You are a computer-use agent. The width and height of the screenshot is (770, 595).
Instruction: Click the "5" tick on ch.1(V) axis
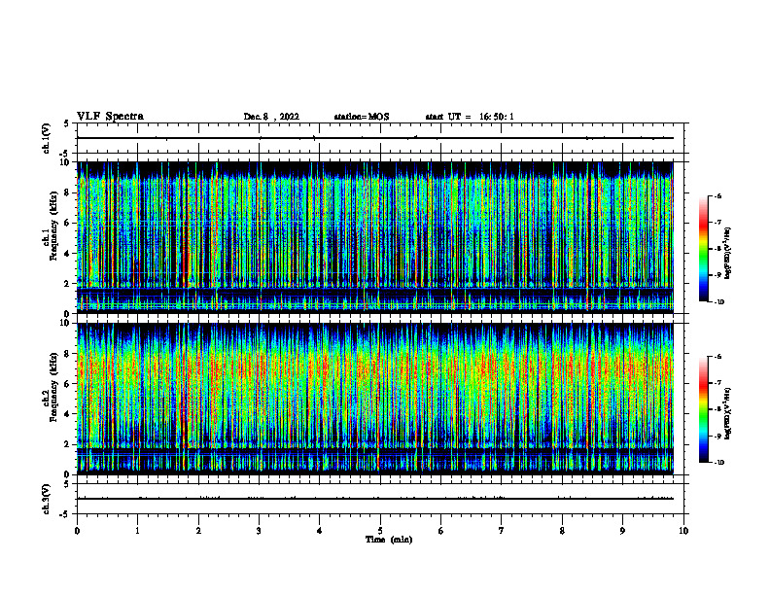[x=68, y=123]
